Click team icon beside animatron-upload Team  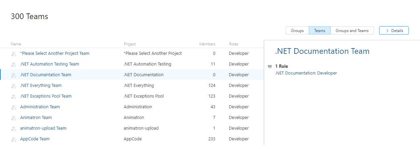pos(14,129)
